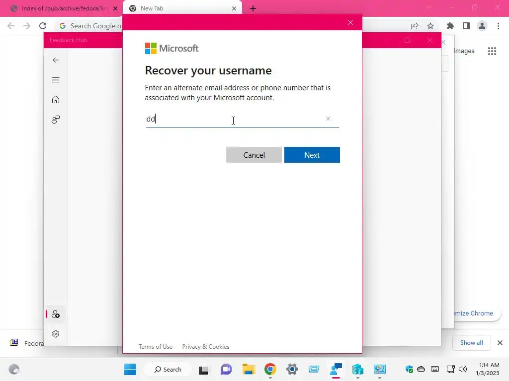Viewport: 509px width, 381px height.
Task: Open the OneDrive cloud tray icon
Action: click(421, 369)
